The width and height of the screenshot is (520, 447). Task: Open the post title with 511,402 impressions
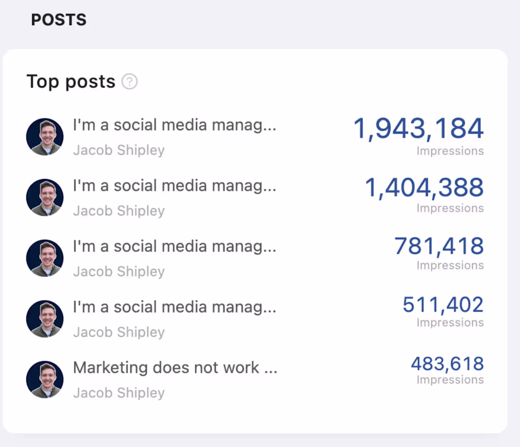coord(174,307)
